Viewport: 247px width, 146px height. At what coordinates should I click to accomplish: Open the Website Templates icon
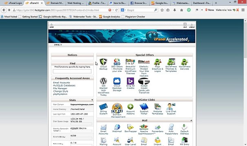[157, 107]
